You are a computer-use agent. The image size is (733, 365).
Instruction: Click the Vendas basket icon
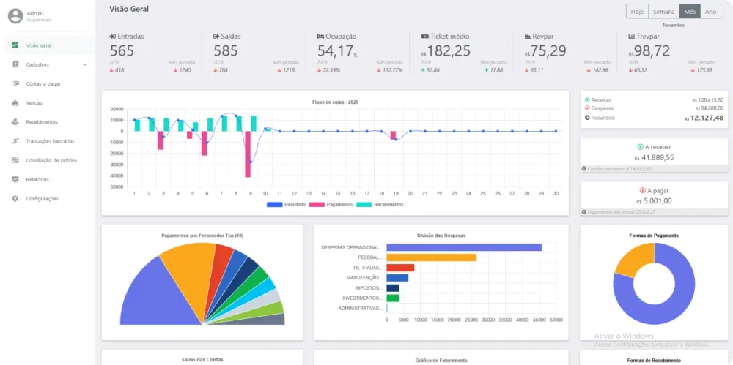pyautogui.click(x=15, y=102)
